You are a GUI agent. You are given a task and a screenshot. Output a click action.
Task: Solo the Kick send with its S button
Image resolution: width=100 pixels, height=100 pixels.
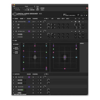[x=38, y=22]
